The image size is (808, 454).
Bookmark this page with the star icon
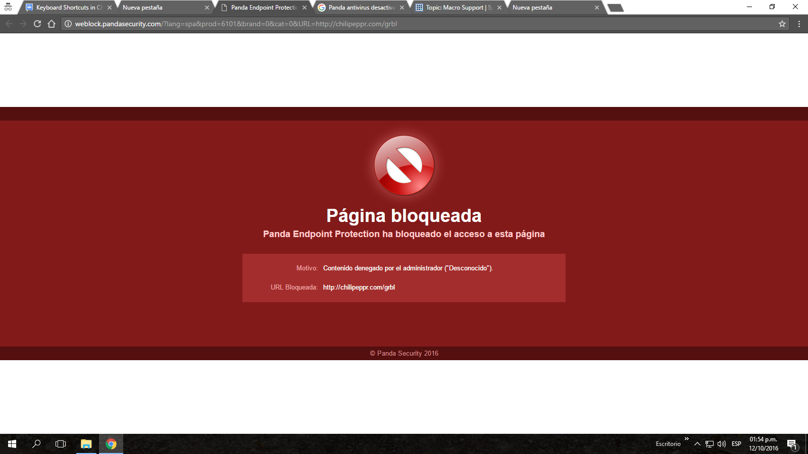(782, 24)
